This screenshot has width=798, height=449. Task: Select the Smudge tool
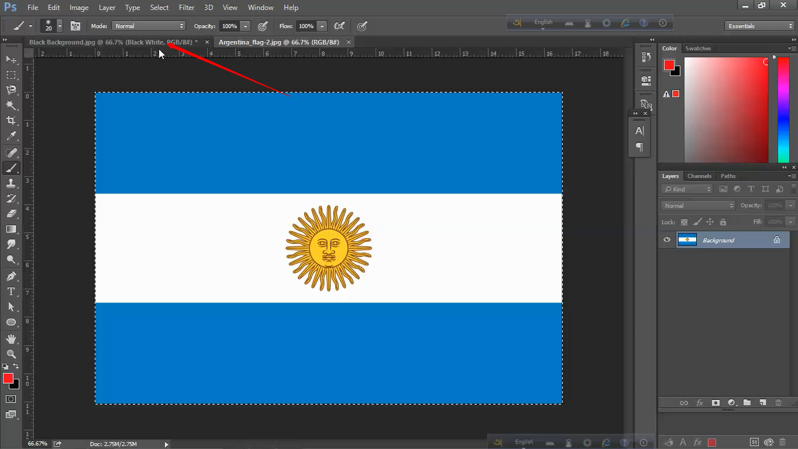(11, 244)
